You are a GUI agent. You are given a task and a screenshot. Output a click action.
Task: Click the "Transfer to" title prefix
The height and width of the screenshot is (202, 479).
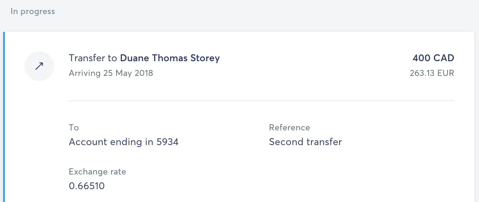(x=93, y=58)
